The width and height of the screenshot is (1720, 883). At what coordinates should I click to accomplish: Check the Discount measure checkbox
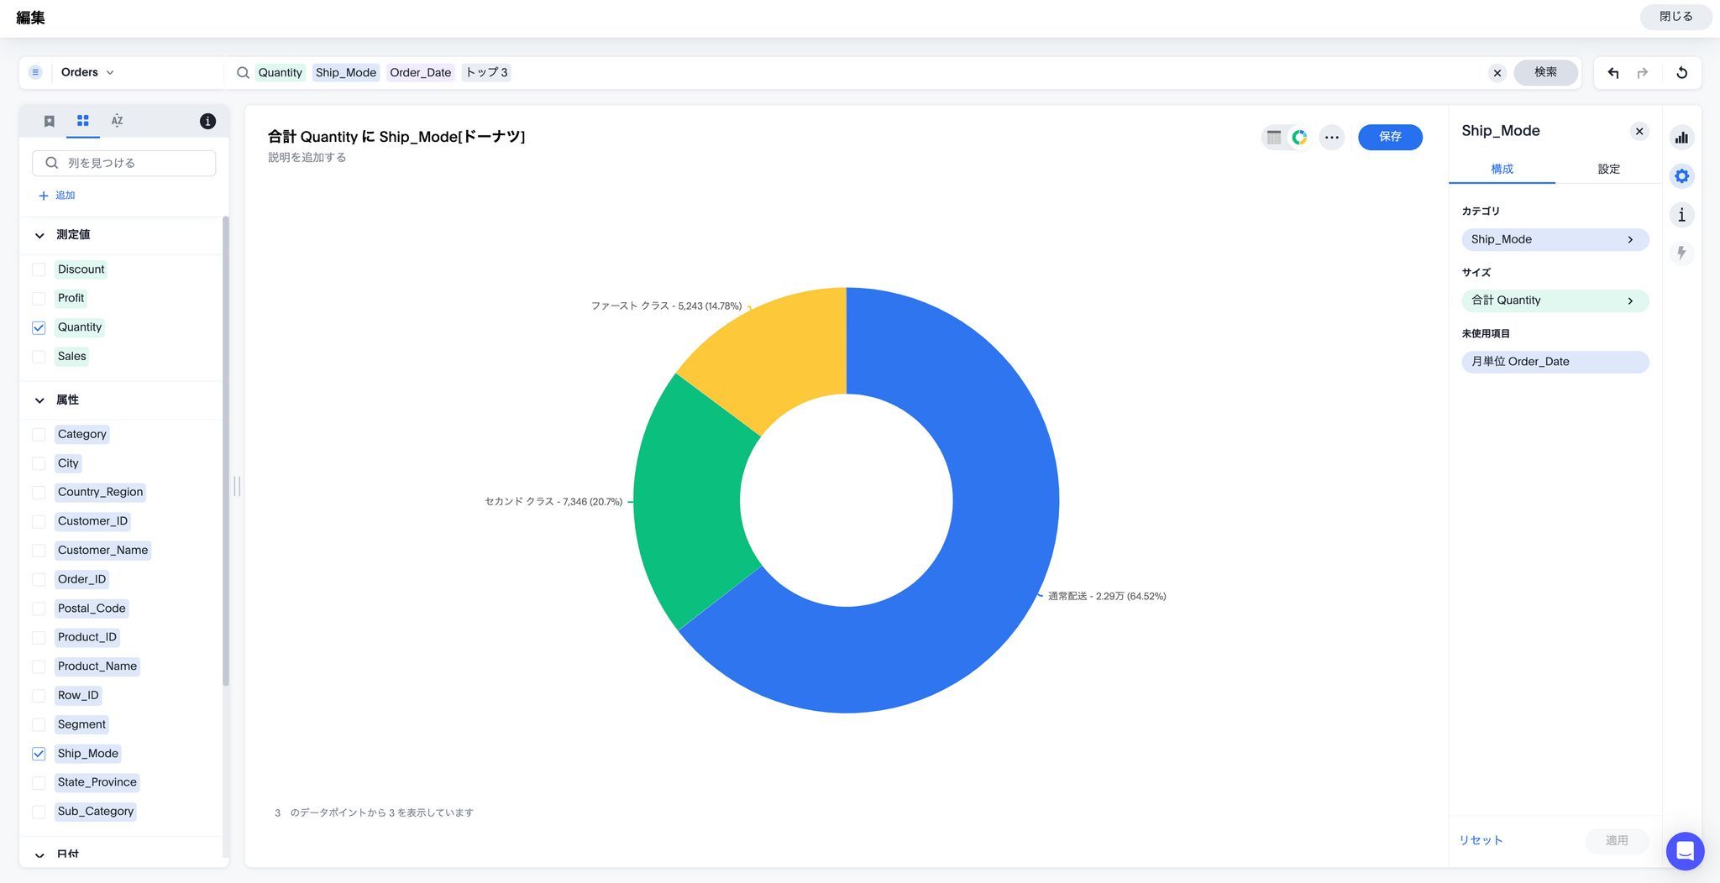tap(39, 269)
